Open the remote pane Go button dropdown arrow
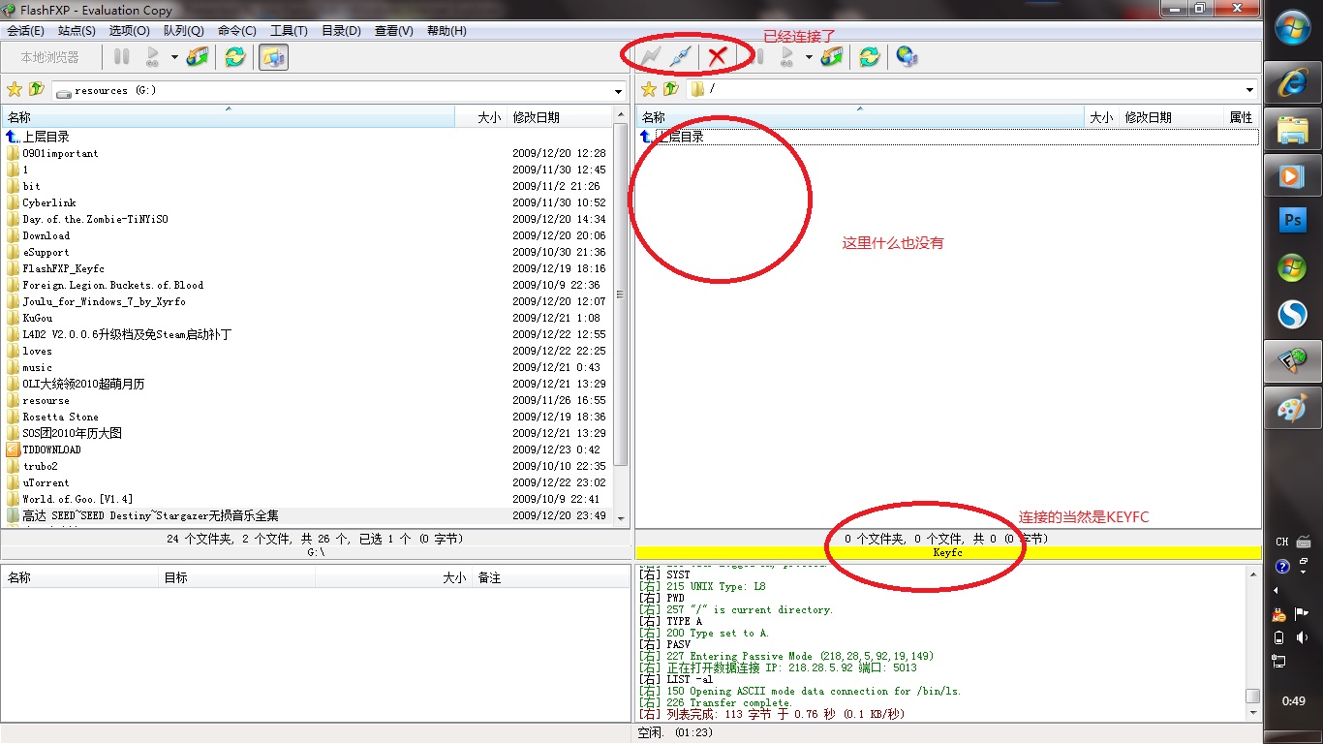 (x=808, y=57)
